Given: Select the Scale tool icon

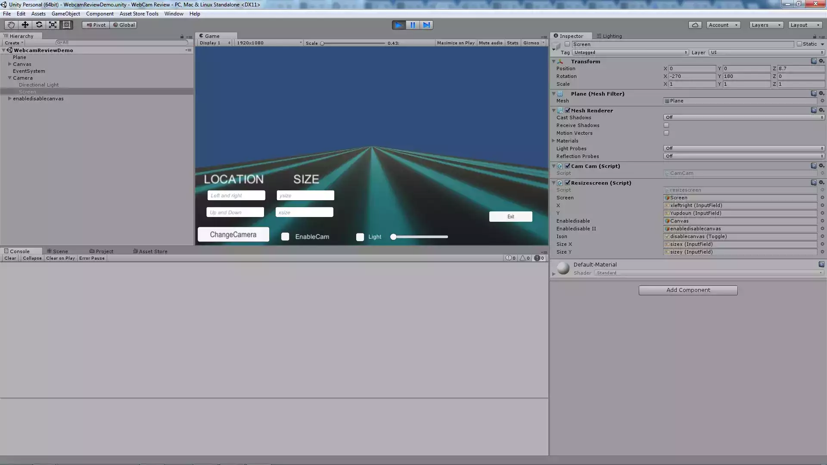Looking at the screenshot, I should pyautogui.click(x=53, y=25).
